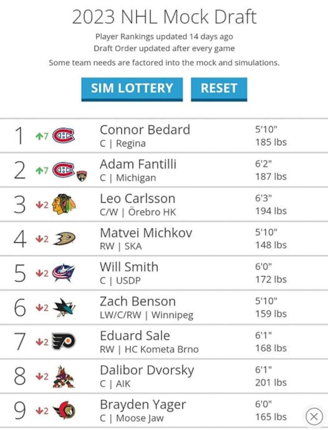Open Connor Bedard's player name link
Screen dimensions: 328x430
click(x=145, y=130)
